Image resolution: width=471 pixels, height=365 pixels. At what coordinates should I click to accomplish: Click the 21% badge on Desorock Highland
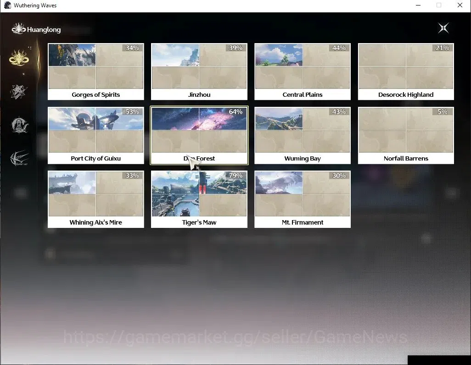tap(443, 48)
